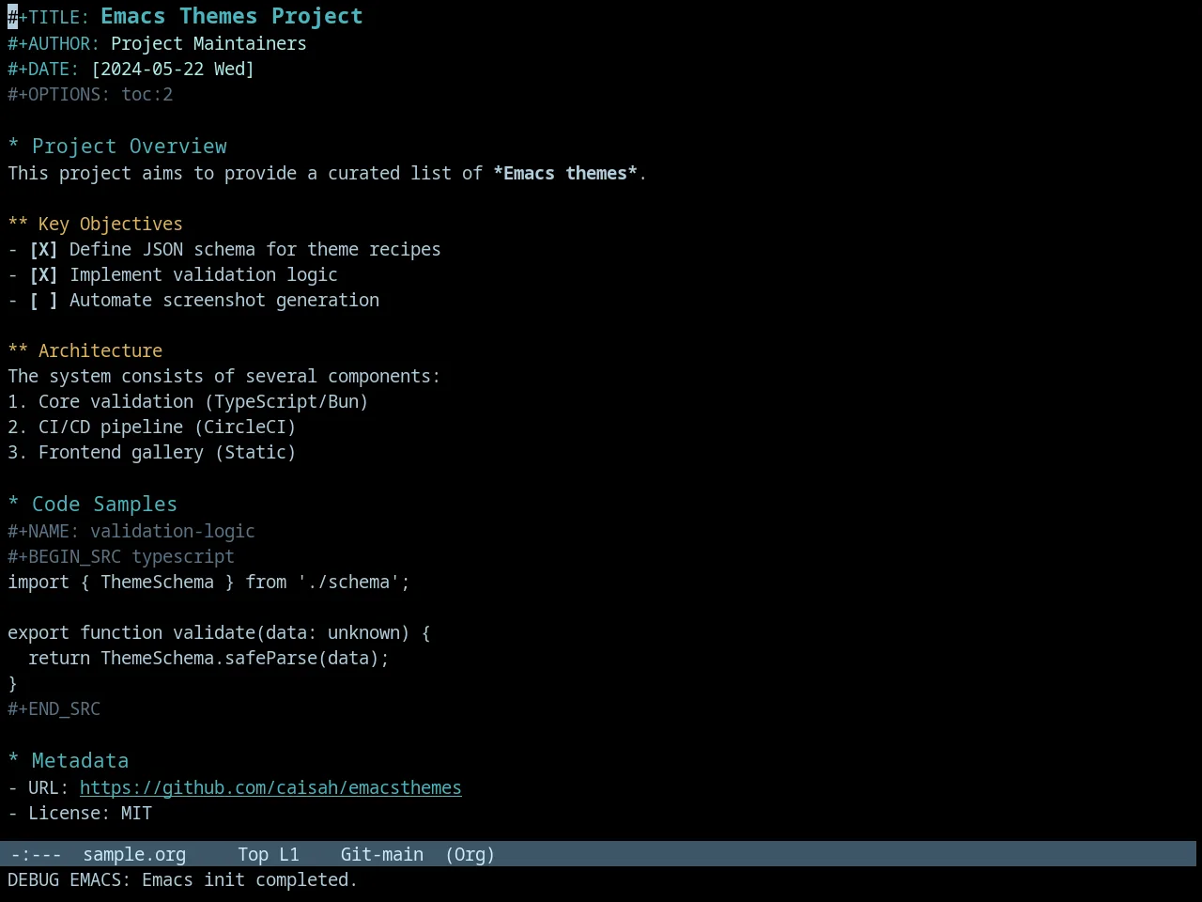Place cursor on #+BEGIN_SRC typescript line
Image resolution: width=1202 pixels, height=902 pixels.
pos(121,557)
